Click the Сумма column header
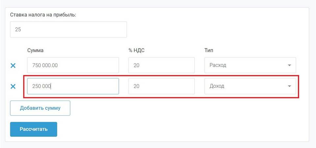 [x=35, y=50]
